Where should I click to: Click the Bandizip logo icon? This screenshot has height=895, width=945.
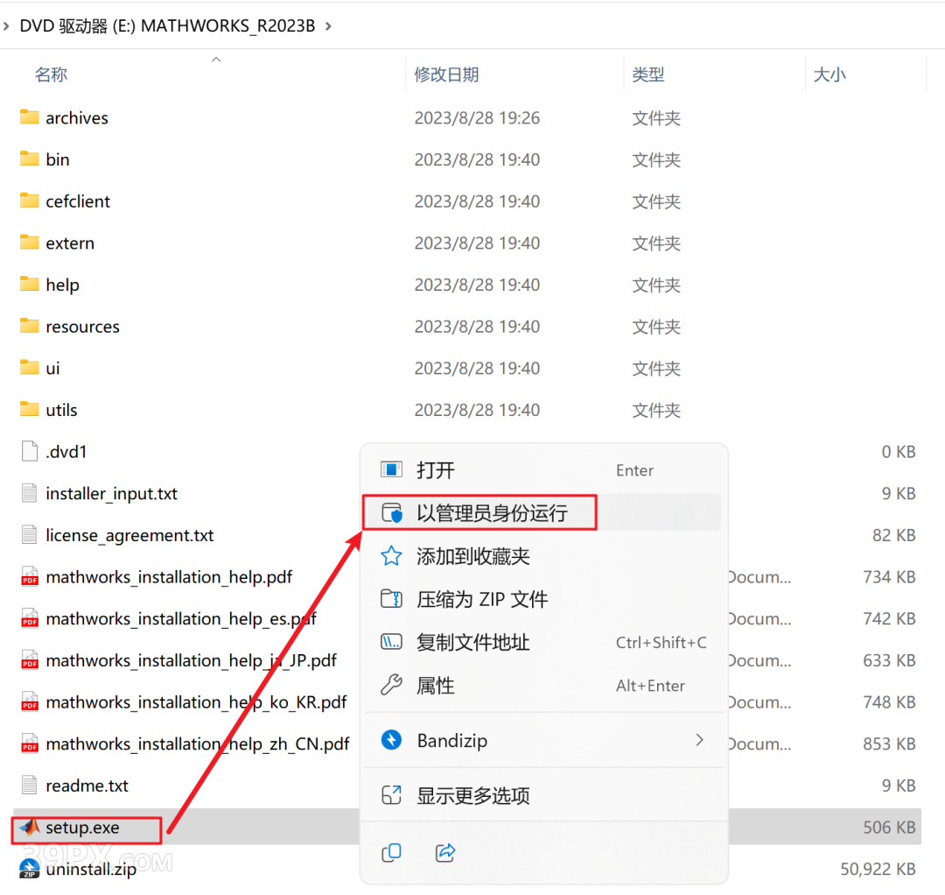[x=391, y=739]
